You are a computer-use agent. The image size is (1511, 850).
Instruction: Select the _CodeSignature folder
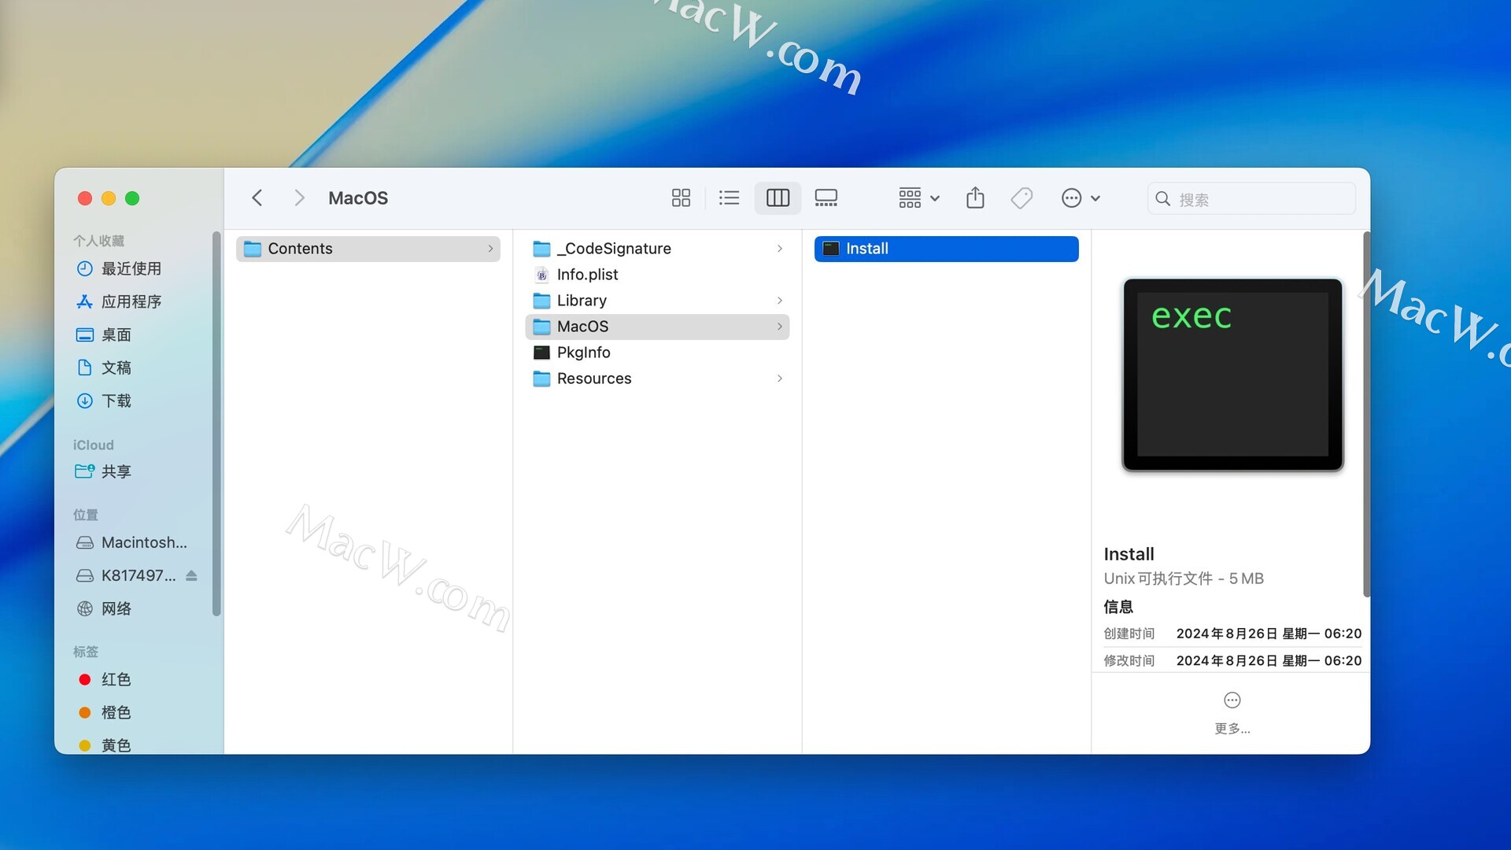[657, 249]
